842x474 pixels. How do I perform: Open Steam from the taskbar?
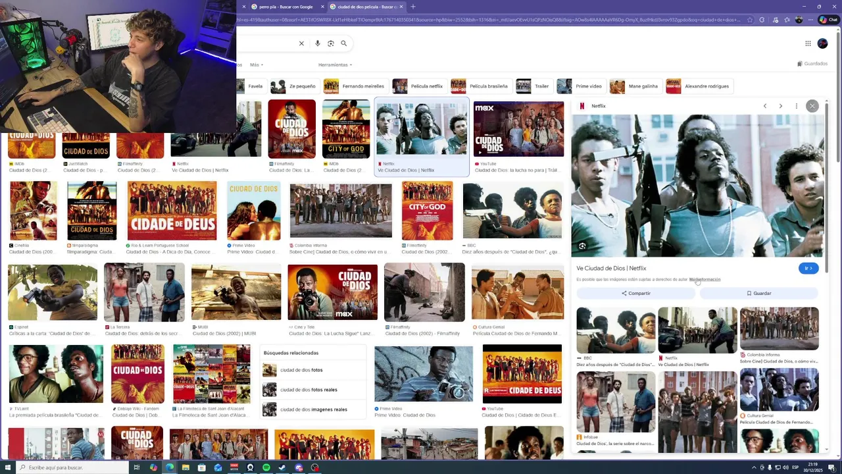tap(282, 467)
